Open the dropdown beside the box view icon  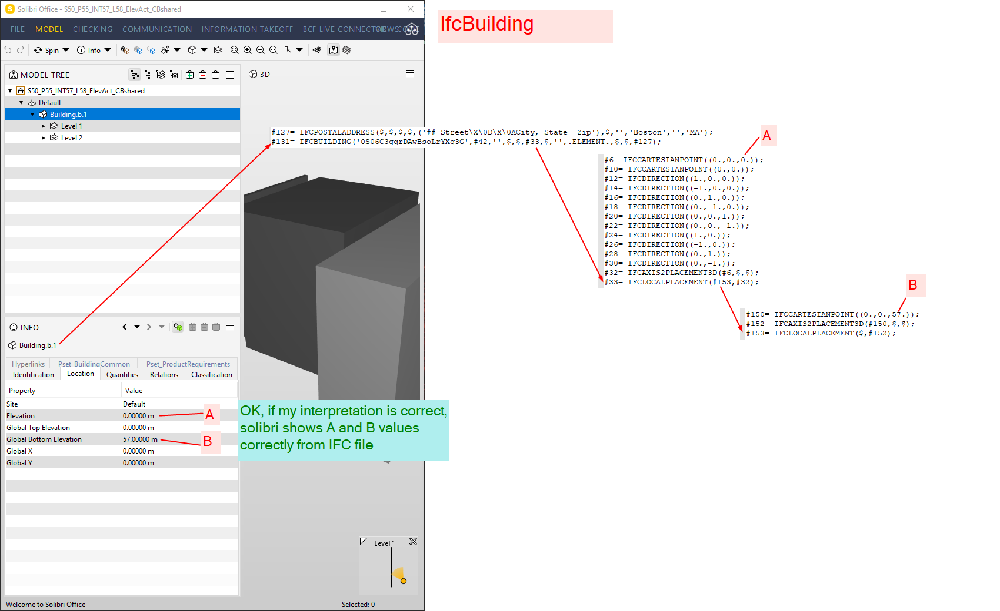(204, 51)
